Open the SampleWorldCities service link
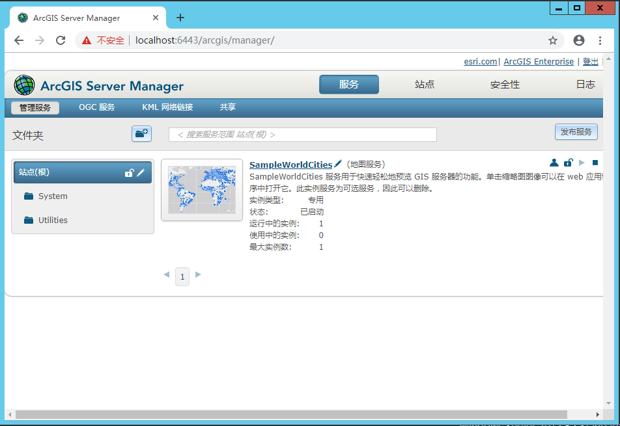Image resolution: width=620 pixels, height=426 pixels. click(290, 165)
